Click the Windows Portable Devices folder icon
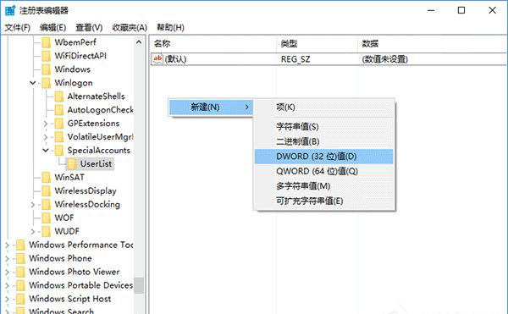508x314 pixels. tap(20, 285)
